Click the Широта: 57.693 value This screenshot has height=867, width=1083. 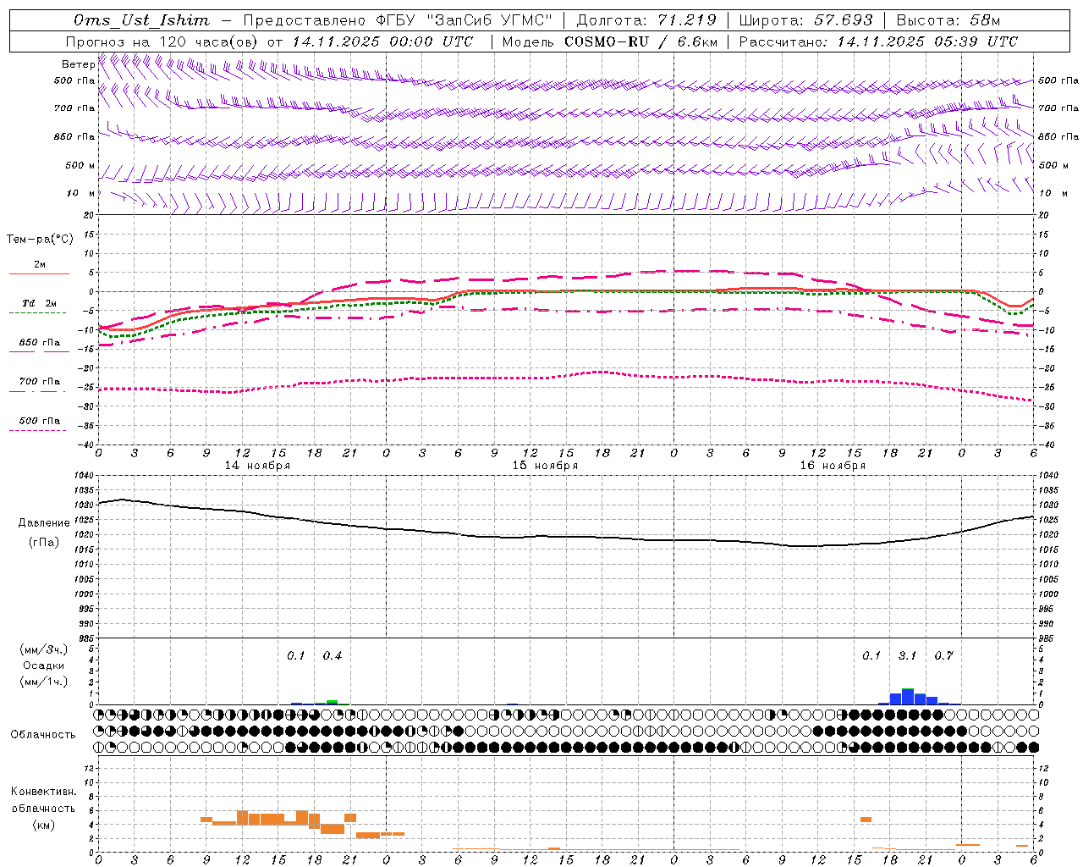pyautogui.click(x=805, y=20)
